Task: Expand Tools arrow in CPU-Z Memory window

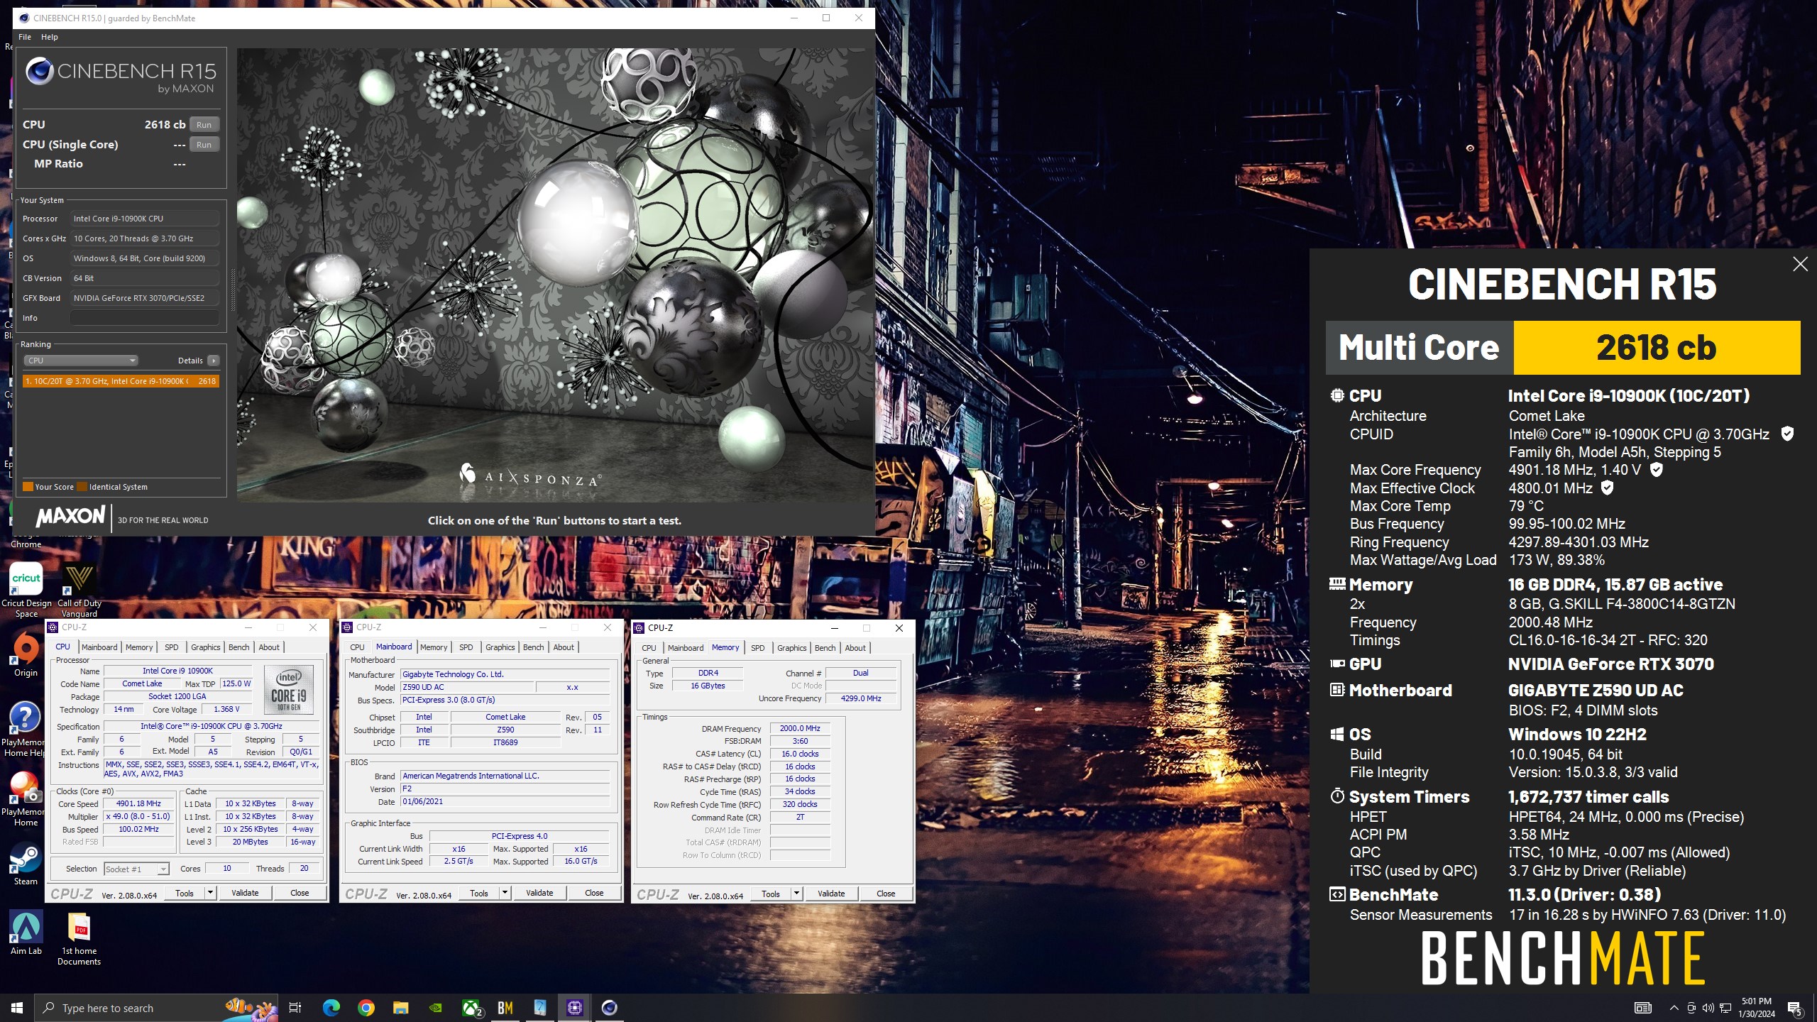Action: [796, 894]
